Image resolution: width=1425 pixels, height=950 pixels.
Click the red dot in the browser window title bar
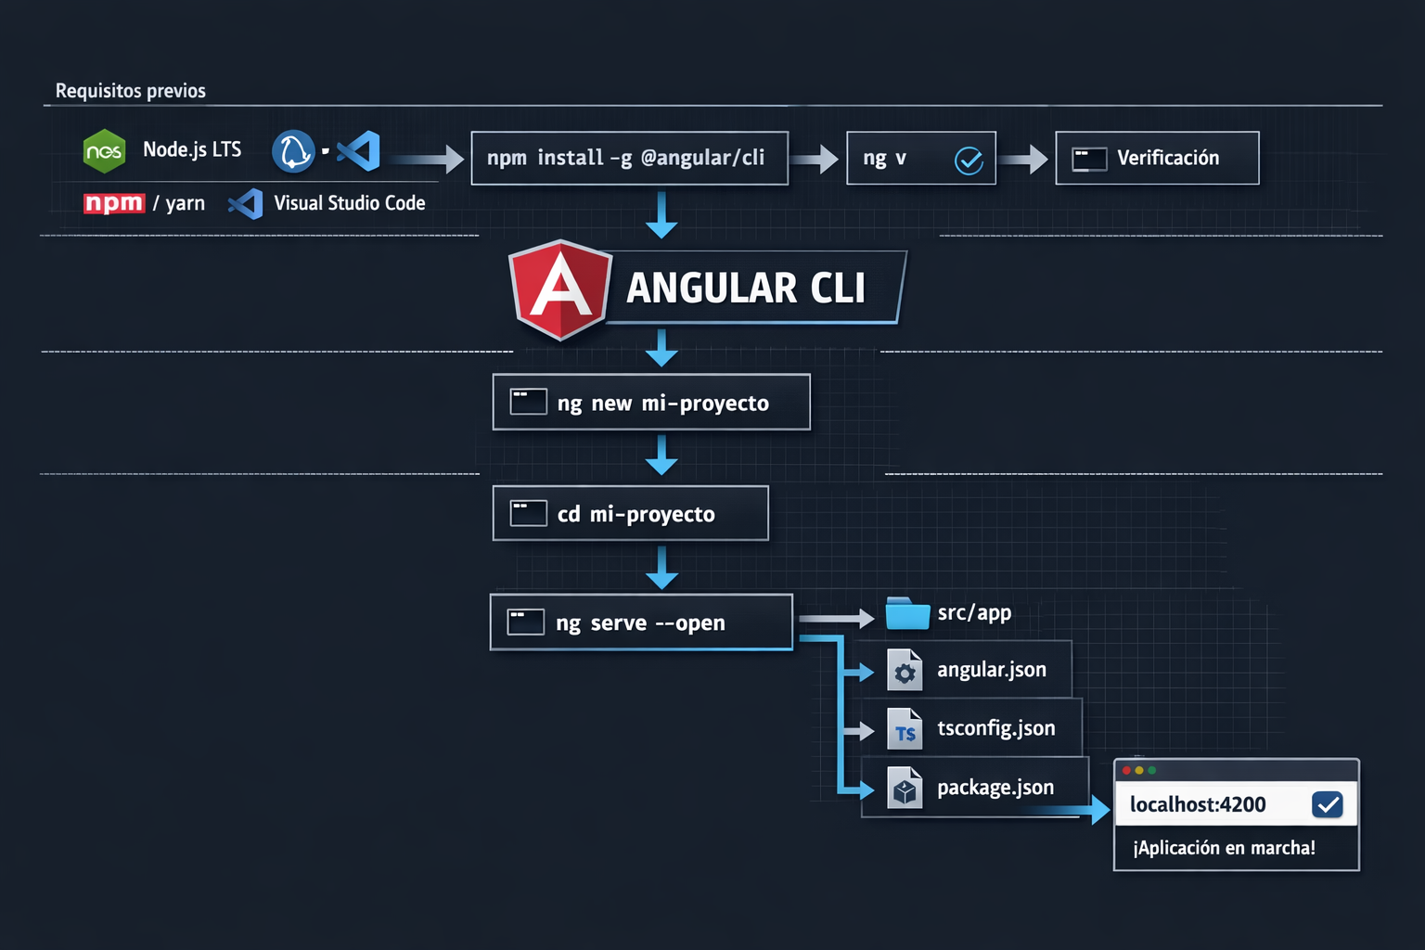(x=1126, y=770)
